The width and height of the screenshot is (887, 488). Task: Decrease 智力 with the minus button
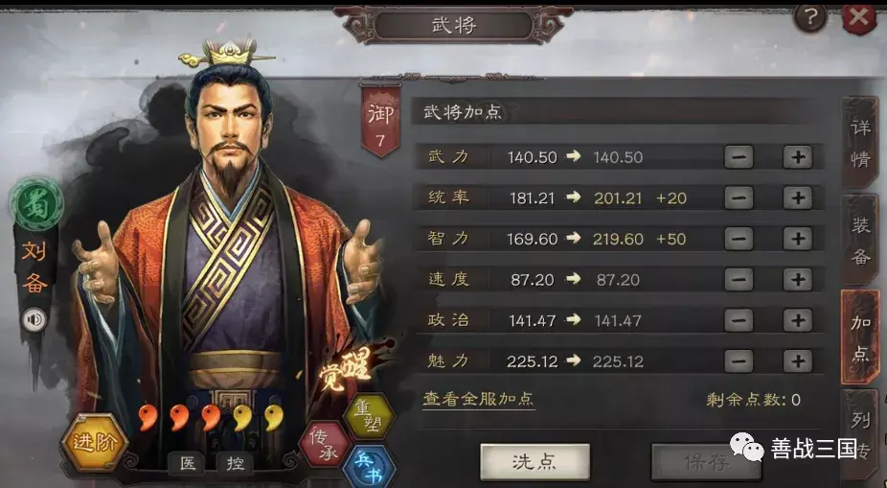tap(739, 239)
